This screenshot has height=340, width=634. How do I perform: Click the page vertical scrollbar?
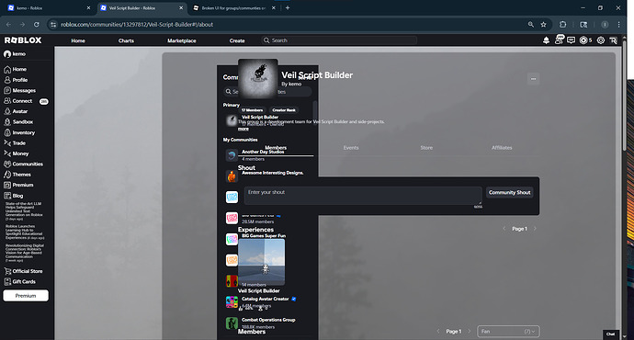tap(624, 97)
